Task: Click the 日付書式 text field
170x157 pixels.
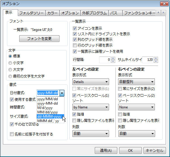Action: point(48,93)
